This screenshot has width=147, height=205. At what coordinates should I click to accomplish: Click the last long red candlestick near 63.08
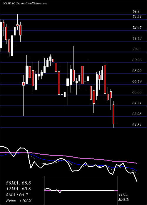click(x=113, y=114)
